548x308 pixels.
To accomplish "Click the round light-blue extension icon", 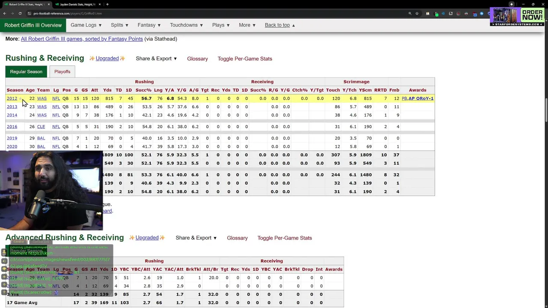I will coord(482,13).
